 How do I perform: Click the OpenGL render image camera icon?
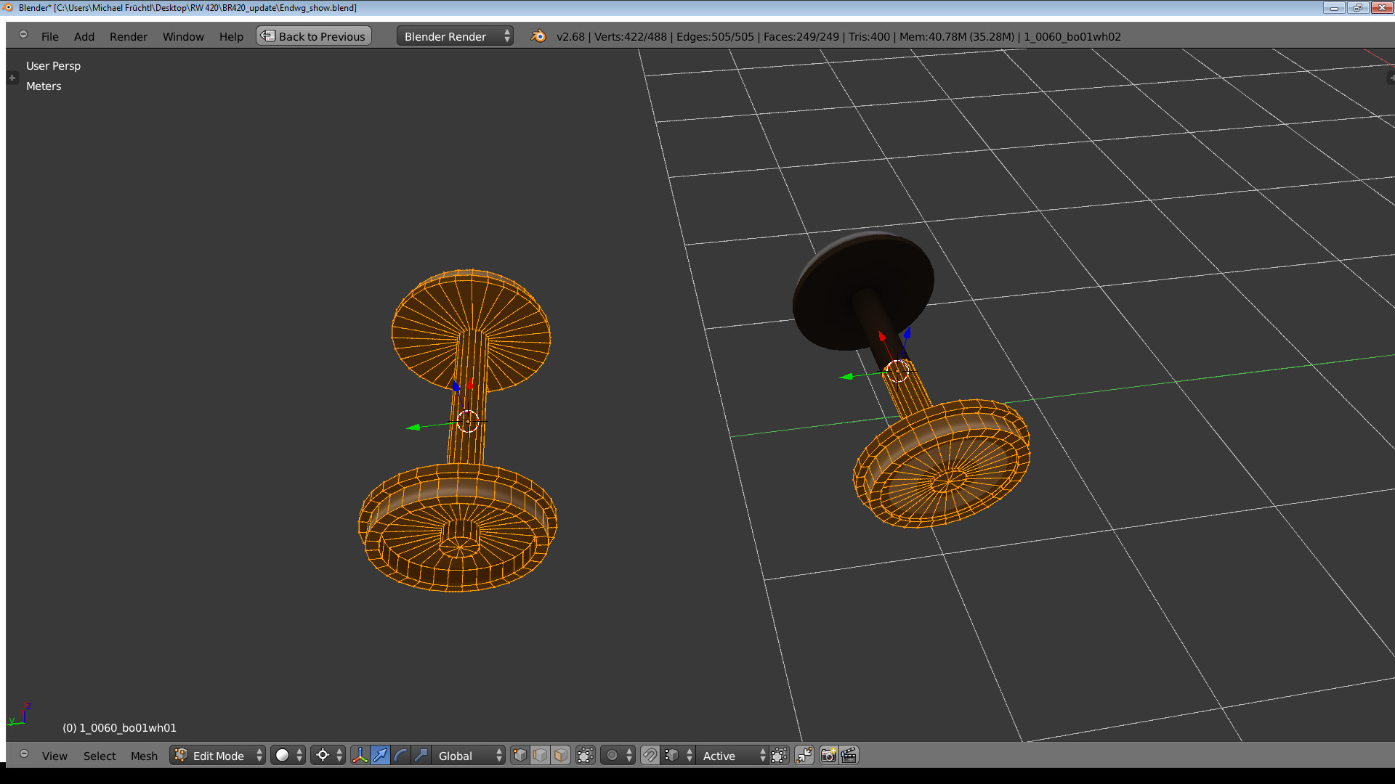pyautogui.click(x=828, y=756)
